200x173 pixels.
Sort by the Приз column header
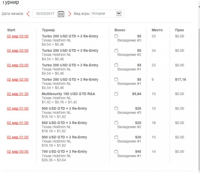[x=179, y=30]
